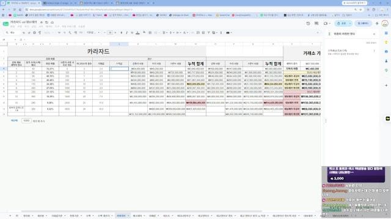The height and width of the screenshot is (219, 391).
Task: Open the horizontal align dropdown
Action: coord(164,33)
